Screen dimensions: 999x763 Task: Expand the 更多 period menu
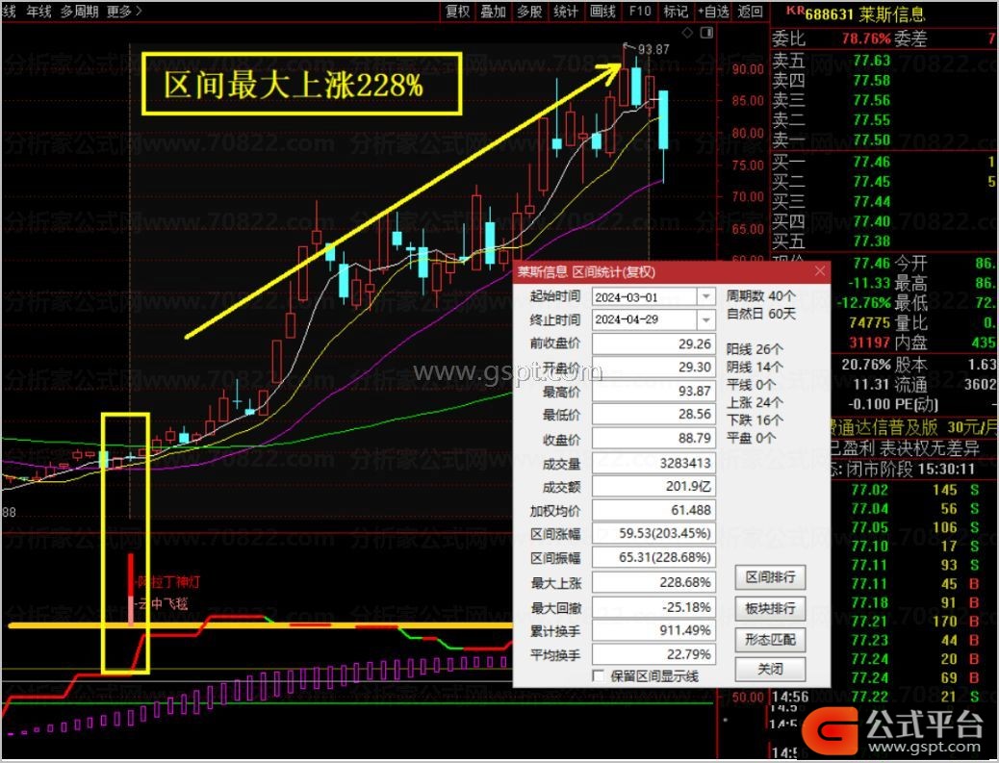(123, 11)
